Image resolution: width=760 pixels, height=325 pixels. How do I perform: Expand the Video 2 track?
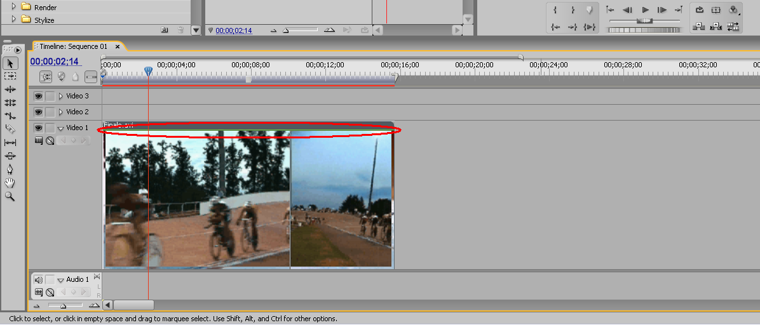(60, 112)
